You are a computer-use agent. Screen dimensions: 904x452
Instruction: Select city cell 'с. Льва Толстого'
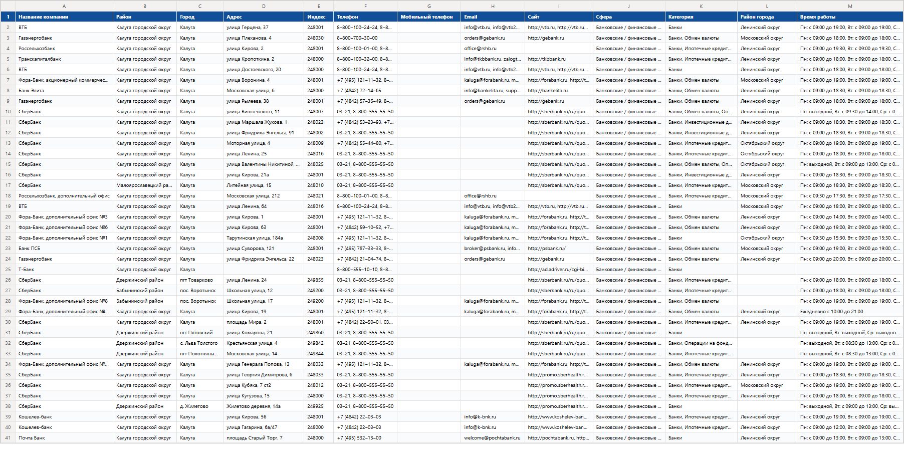click(200, 343)
